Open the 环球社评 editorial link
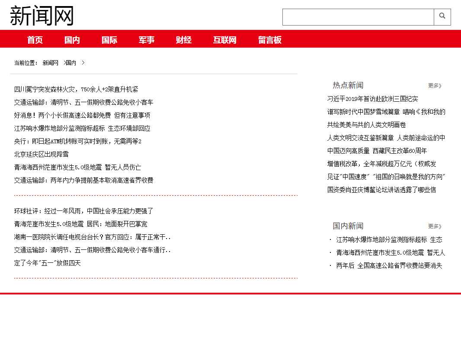This screenshot has width=461, height=349. [x=83, y=211]
